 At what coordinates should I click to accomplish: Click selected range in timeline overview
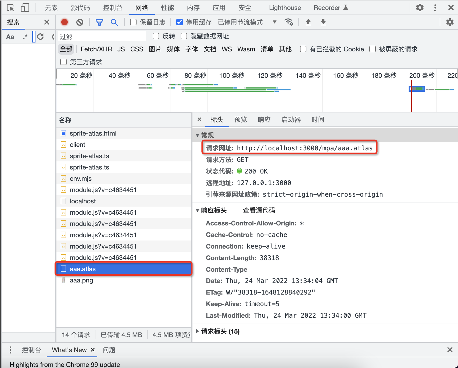tap(417, 89)
